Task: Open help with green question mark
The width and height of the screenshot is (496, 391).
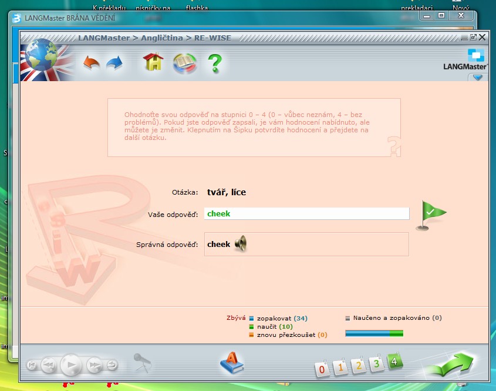Action: tap(215, 62)
